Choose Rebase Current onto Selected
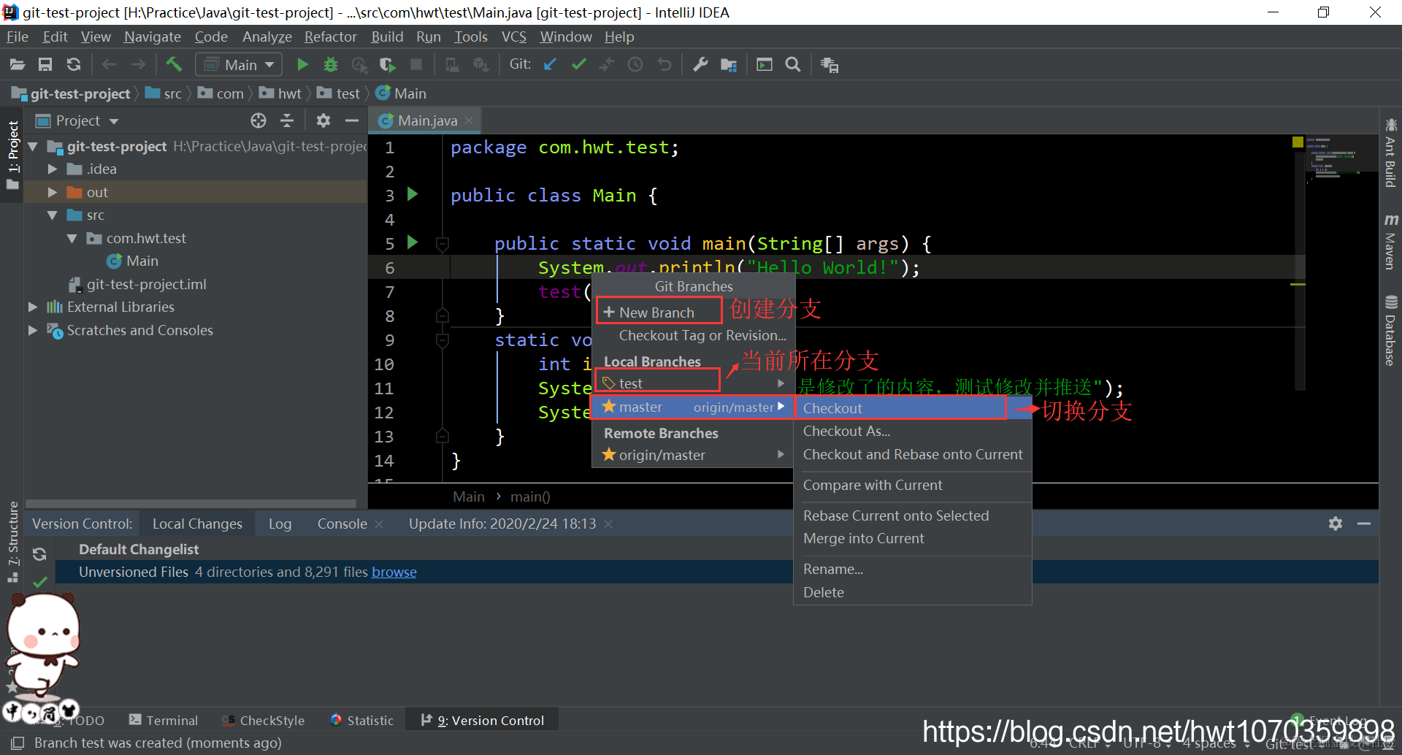Screen dimensions: 1402x755 tap(896, 516)
